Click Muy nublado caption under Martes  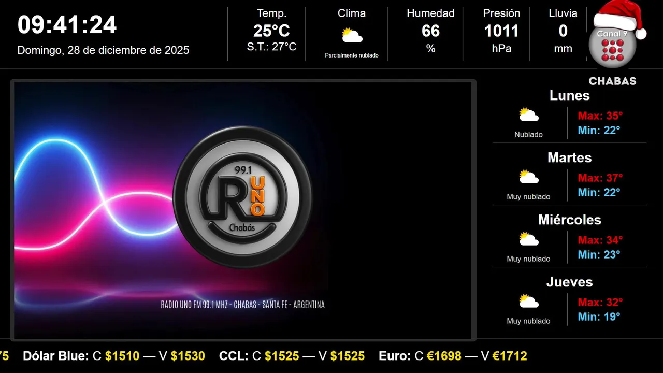[x=528, y=197]
